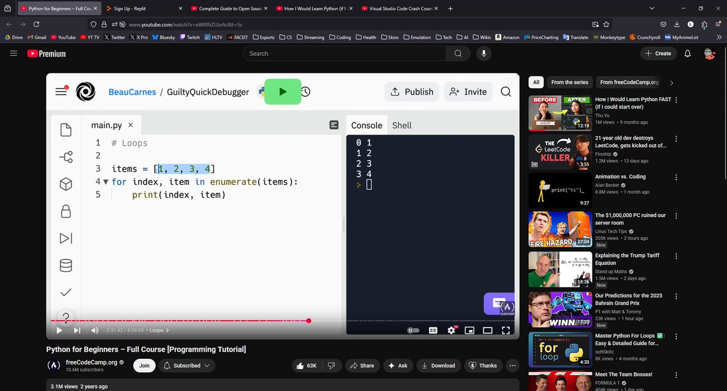Click the search magnifier button

point(458,53)
